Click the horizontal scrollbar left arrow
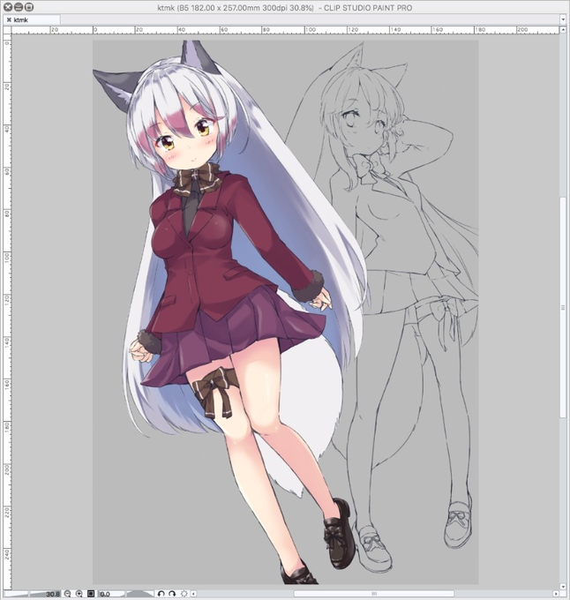 [x=193, y=594]
